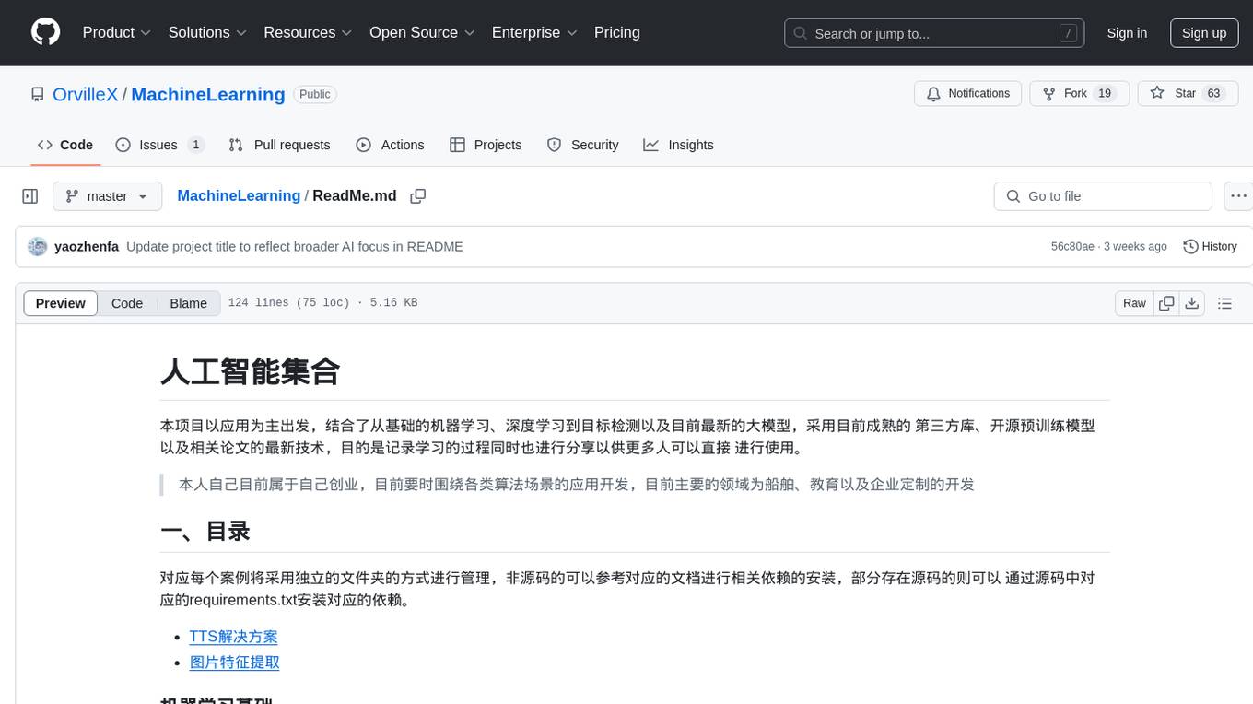
Task: Click the Sign up button
Action: coord(1204,33)
